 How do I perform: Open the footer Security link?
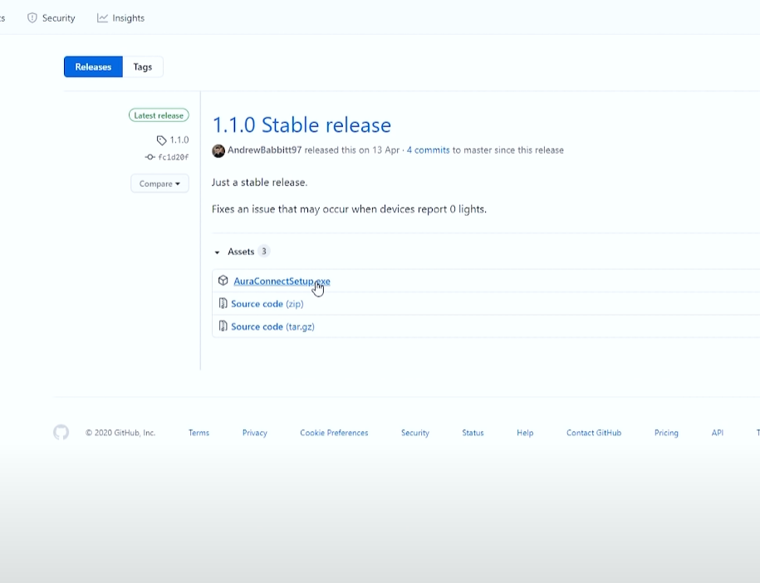coord(415,433)
